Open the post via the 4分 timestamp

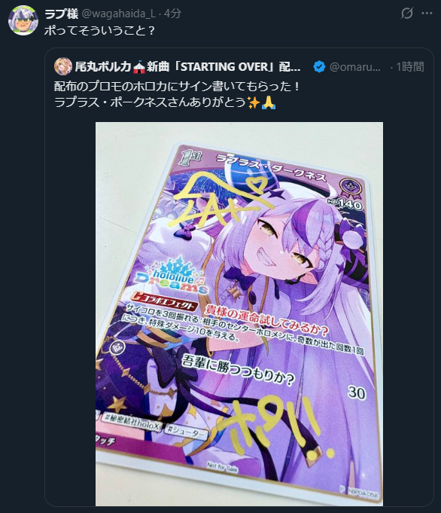click(x=172, y=14)
